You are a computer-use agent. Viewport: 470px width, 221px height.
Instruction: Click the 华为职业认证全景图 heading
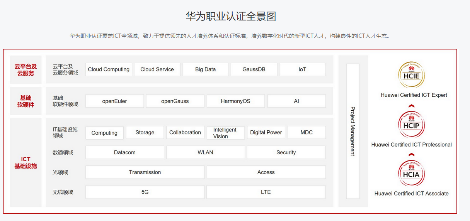click(x=231, y=16)
